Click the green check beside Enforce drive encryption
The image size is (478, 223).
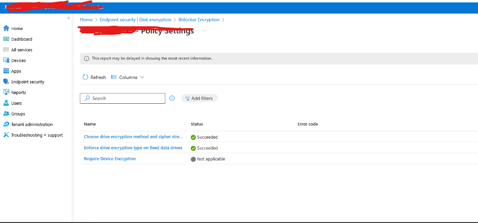pos(193,148)
